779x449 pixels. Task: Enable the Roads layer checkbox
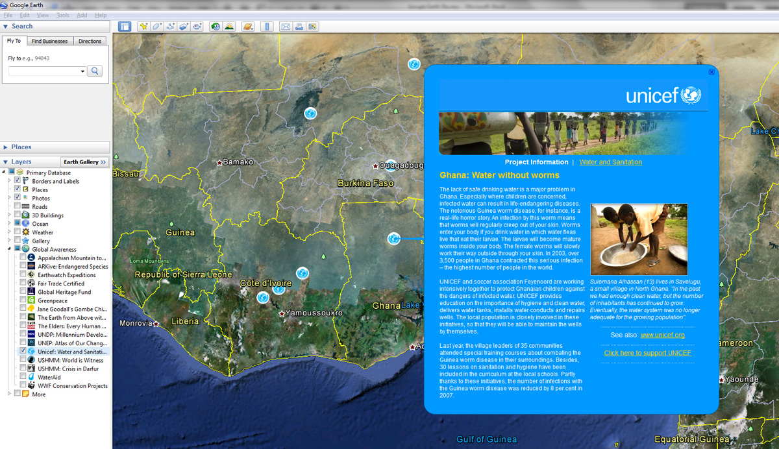[18, 207]
